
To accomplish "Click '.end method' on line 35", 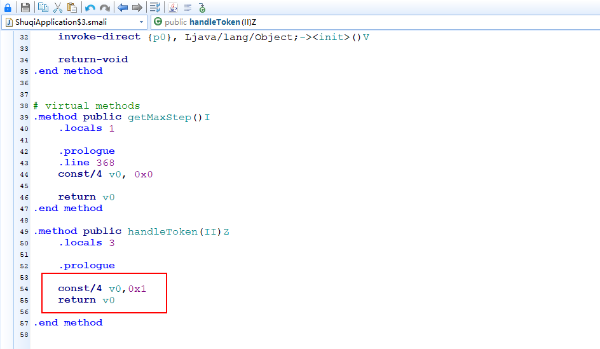I will 68,71.
